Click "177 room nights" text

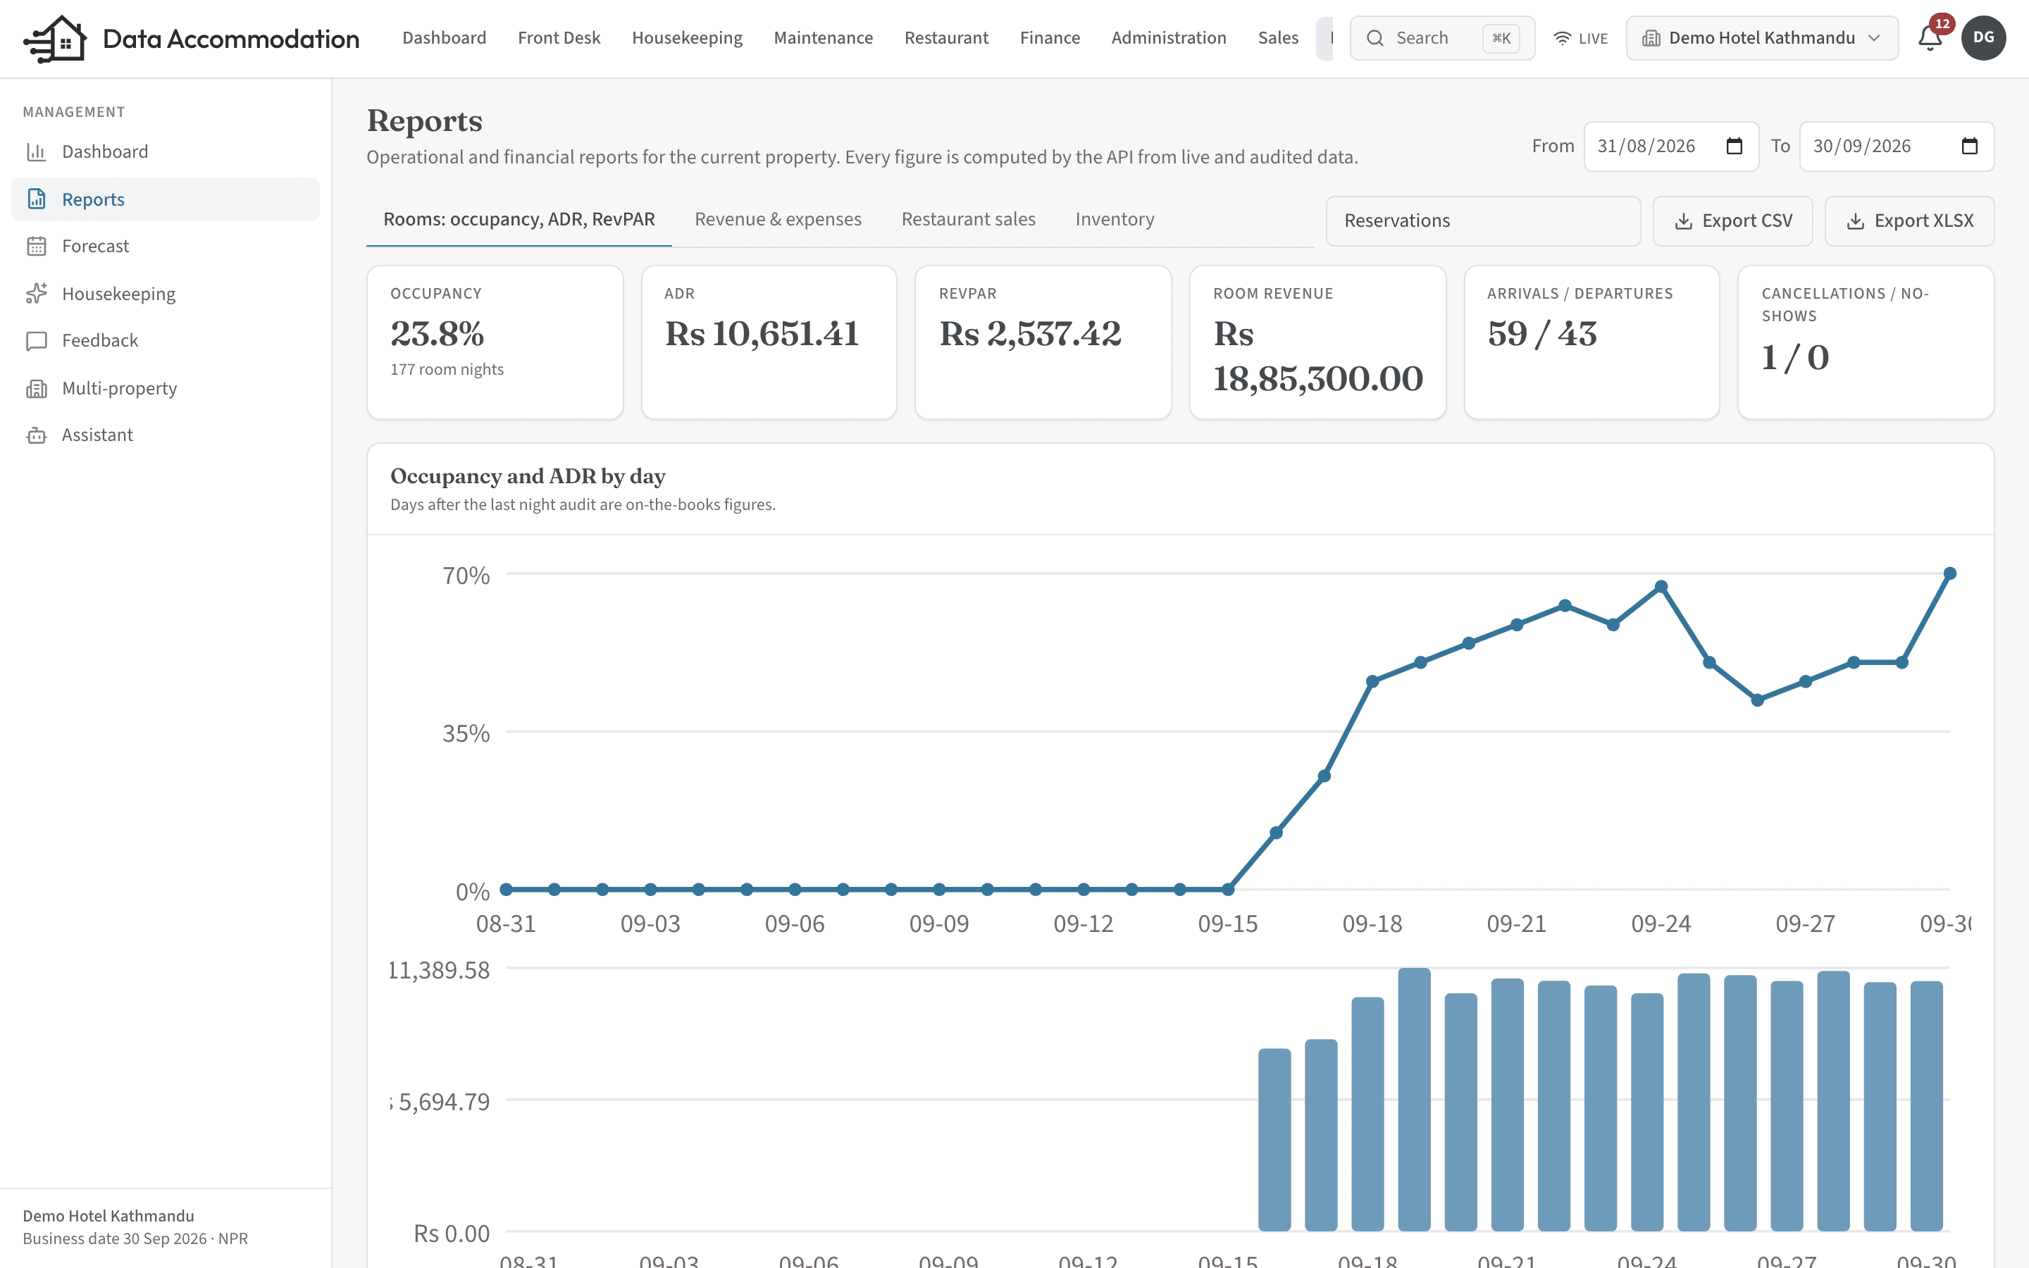pyautogui.click(x=447, y=369)
